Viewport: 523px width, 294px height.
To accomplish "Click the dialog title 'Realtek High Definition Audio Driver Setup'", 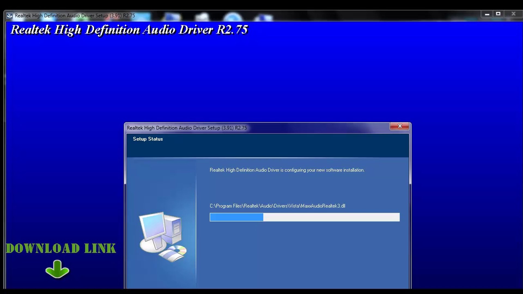I will (x=187, y=128).
